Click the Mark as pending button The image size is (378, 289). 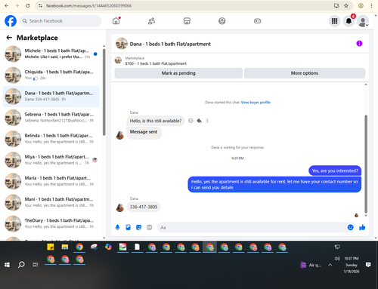click(178, 73)
